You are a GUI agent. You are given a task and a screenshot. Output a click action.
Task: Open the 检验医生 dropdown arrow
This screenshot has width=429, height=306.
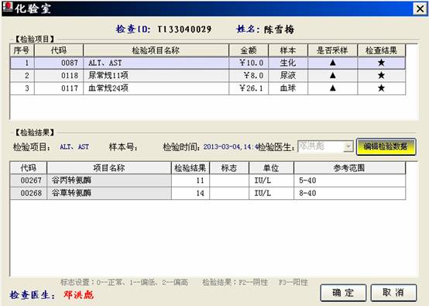click(x=348, y=146)
